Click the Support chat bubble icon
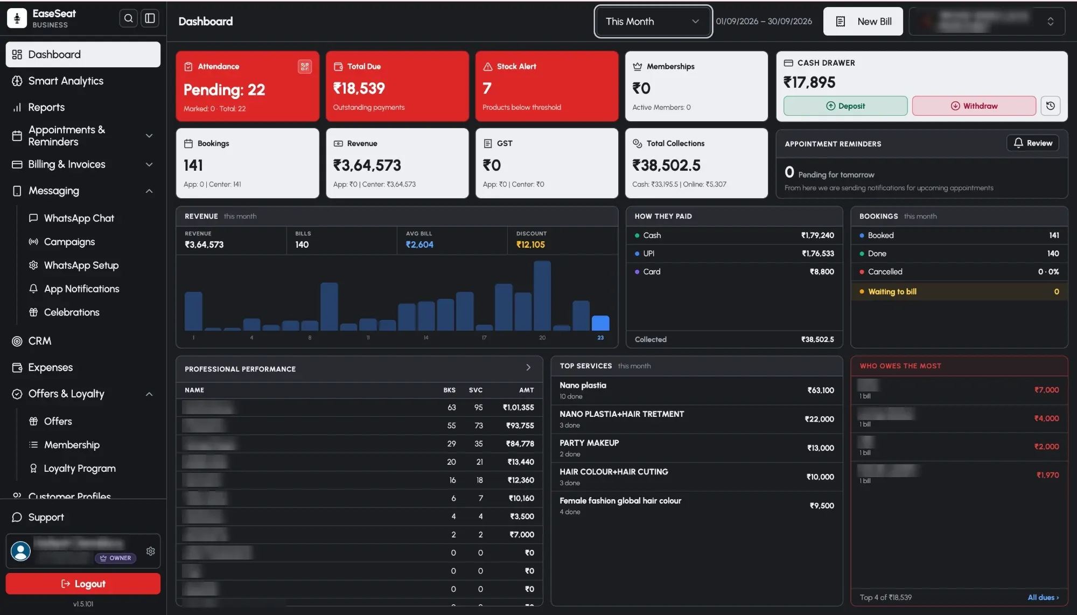Viewport: 1077px width, 615px height. pos(17,517)
